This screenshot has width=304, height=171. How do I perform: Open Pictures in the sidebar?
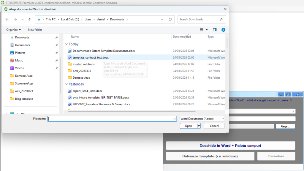tap(20, 53)
